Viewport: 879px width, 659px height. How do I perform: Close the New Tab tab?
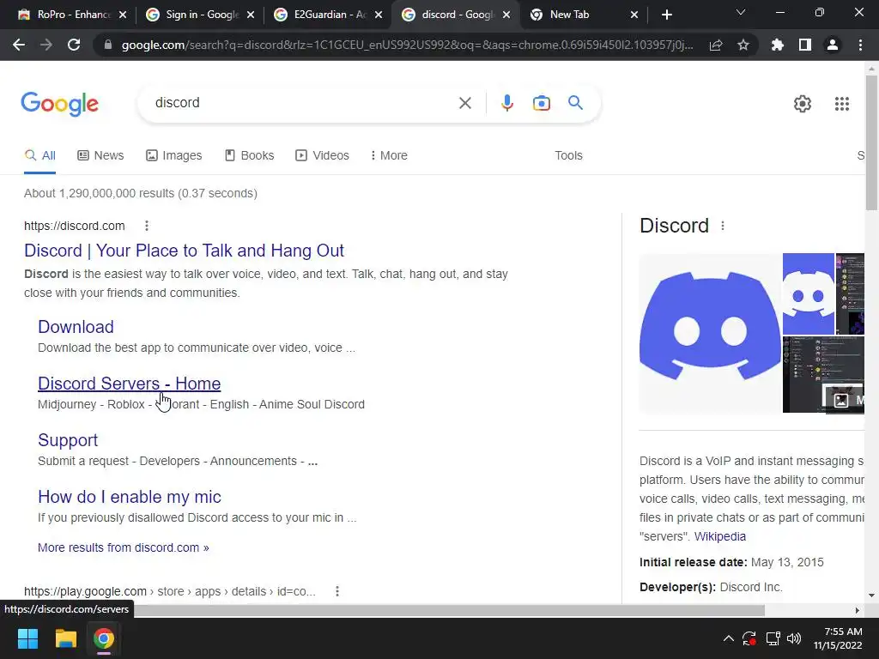click(x=634, y=15)
